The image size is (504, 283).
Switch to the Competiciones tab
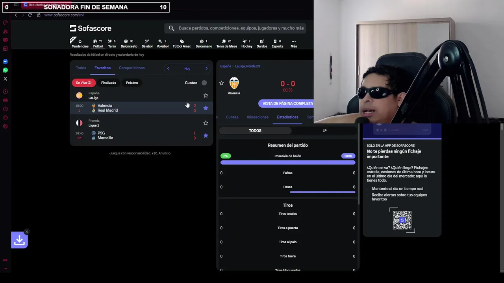click(x=132, y=68)
